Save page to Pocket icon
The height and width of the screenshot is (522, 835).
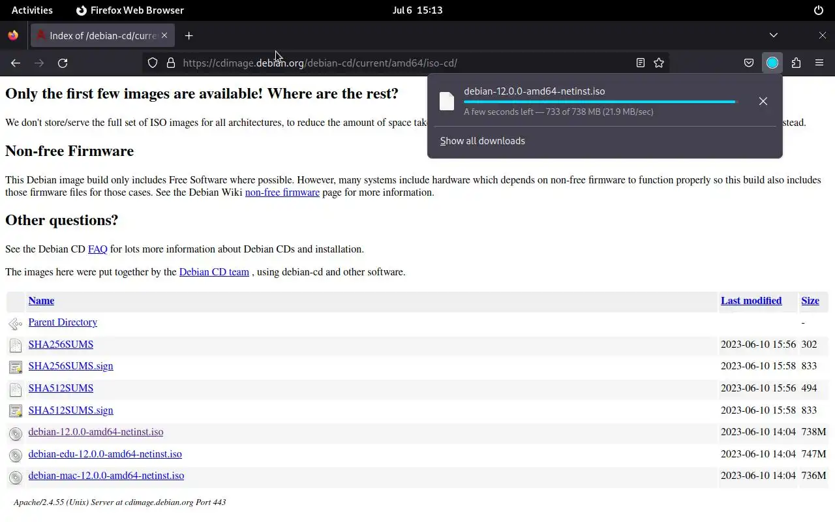[x=749, y=63]
